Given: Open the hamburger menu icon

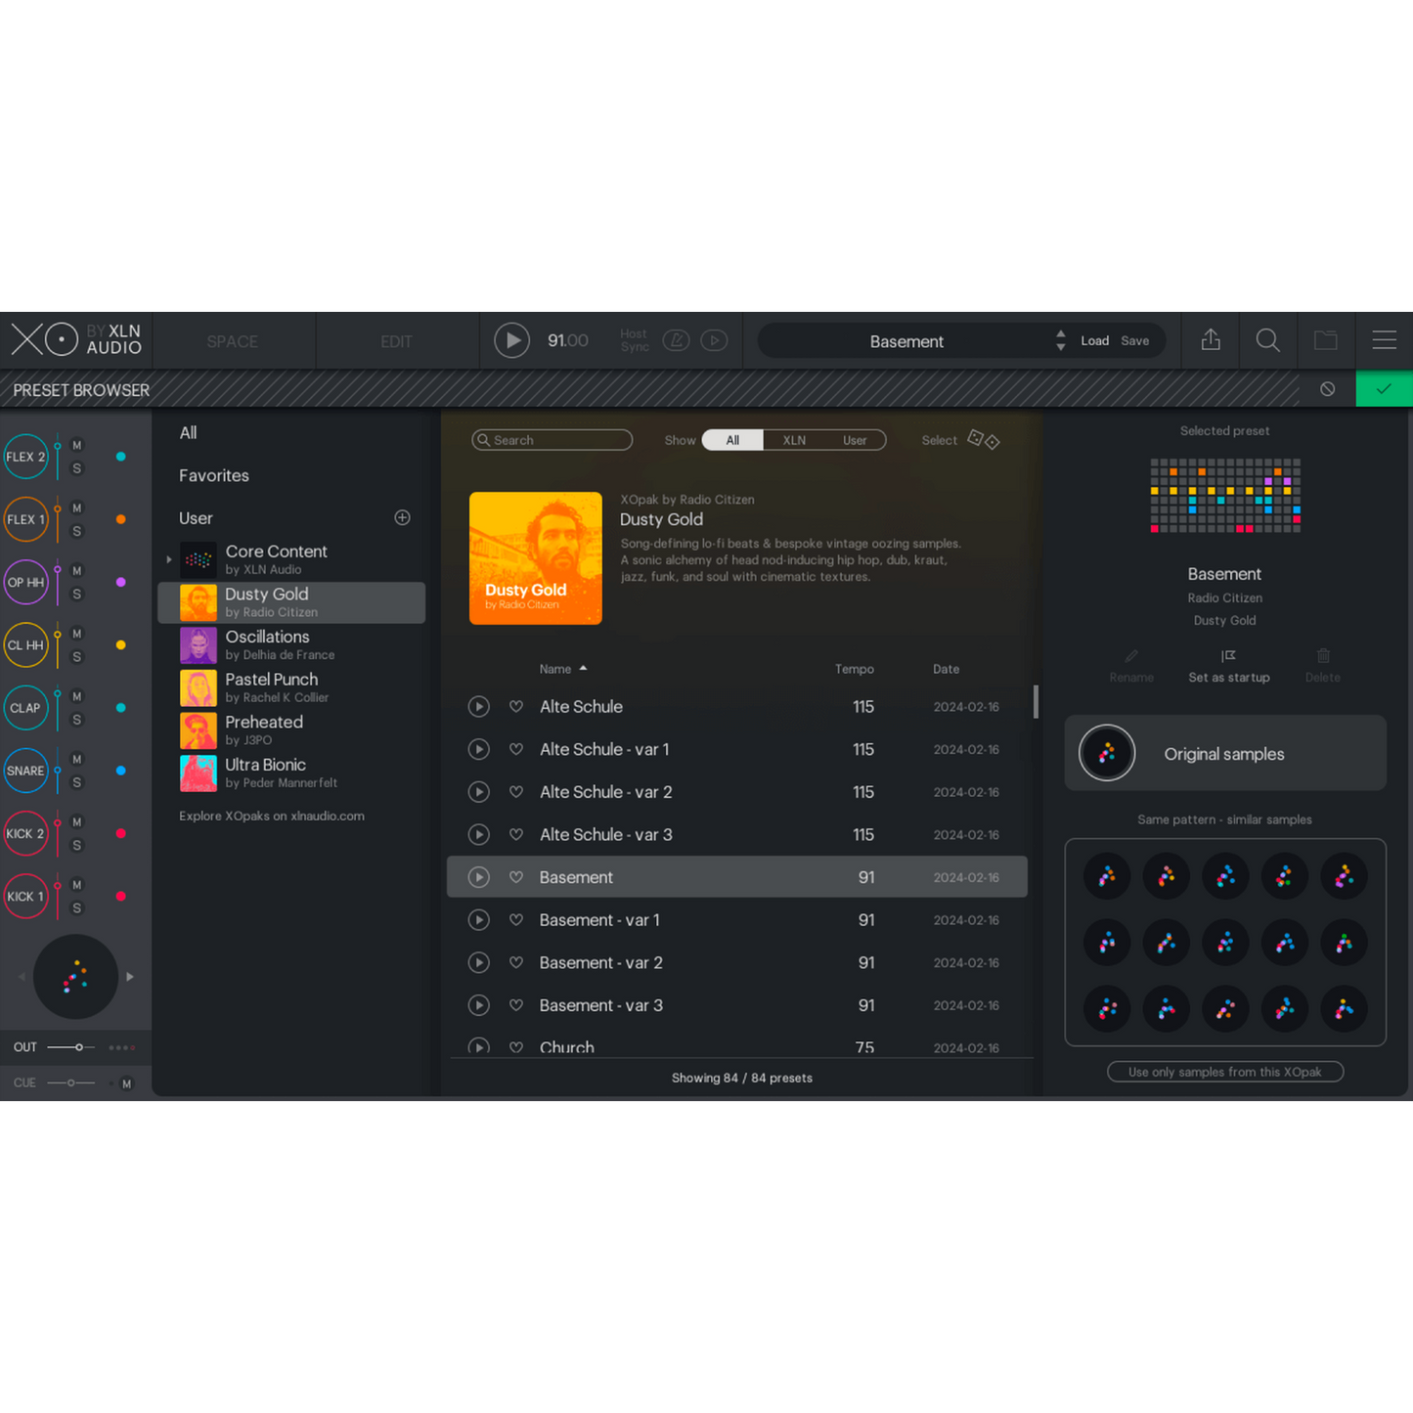Looking at the screenshot, I should tap(1384, 340).
